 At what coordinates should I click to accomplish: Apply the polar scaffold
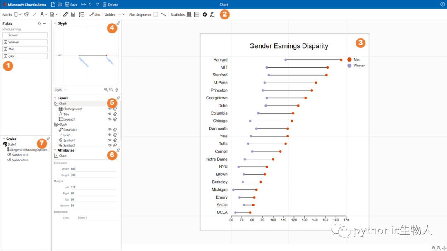point(205,14)
